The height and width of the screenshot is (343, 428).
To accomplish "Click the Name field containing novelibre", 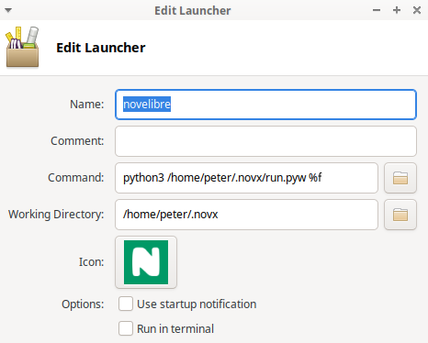I will (265, 105).
